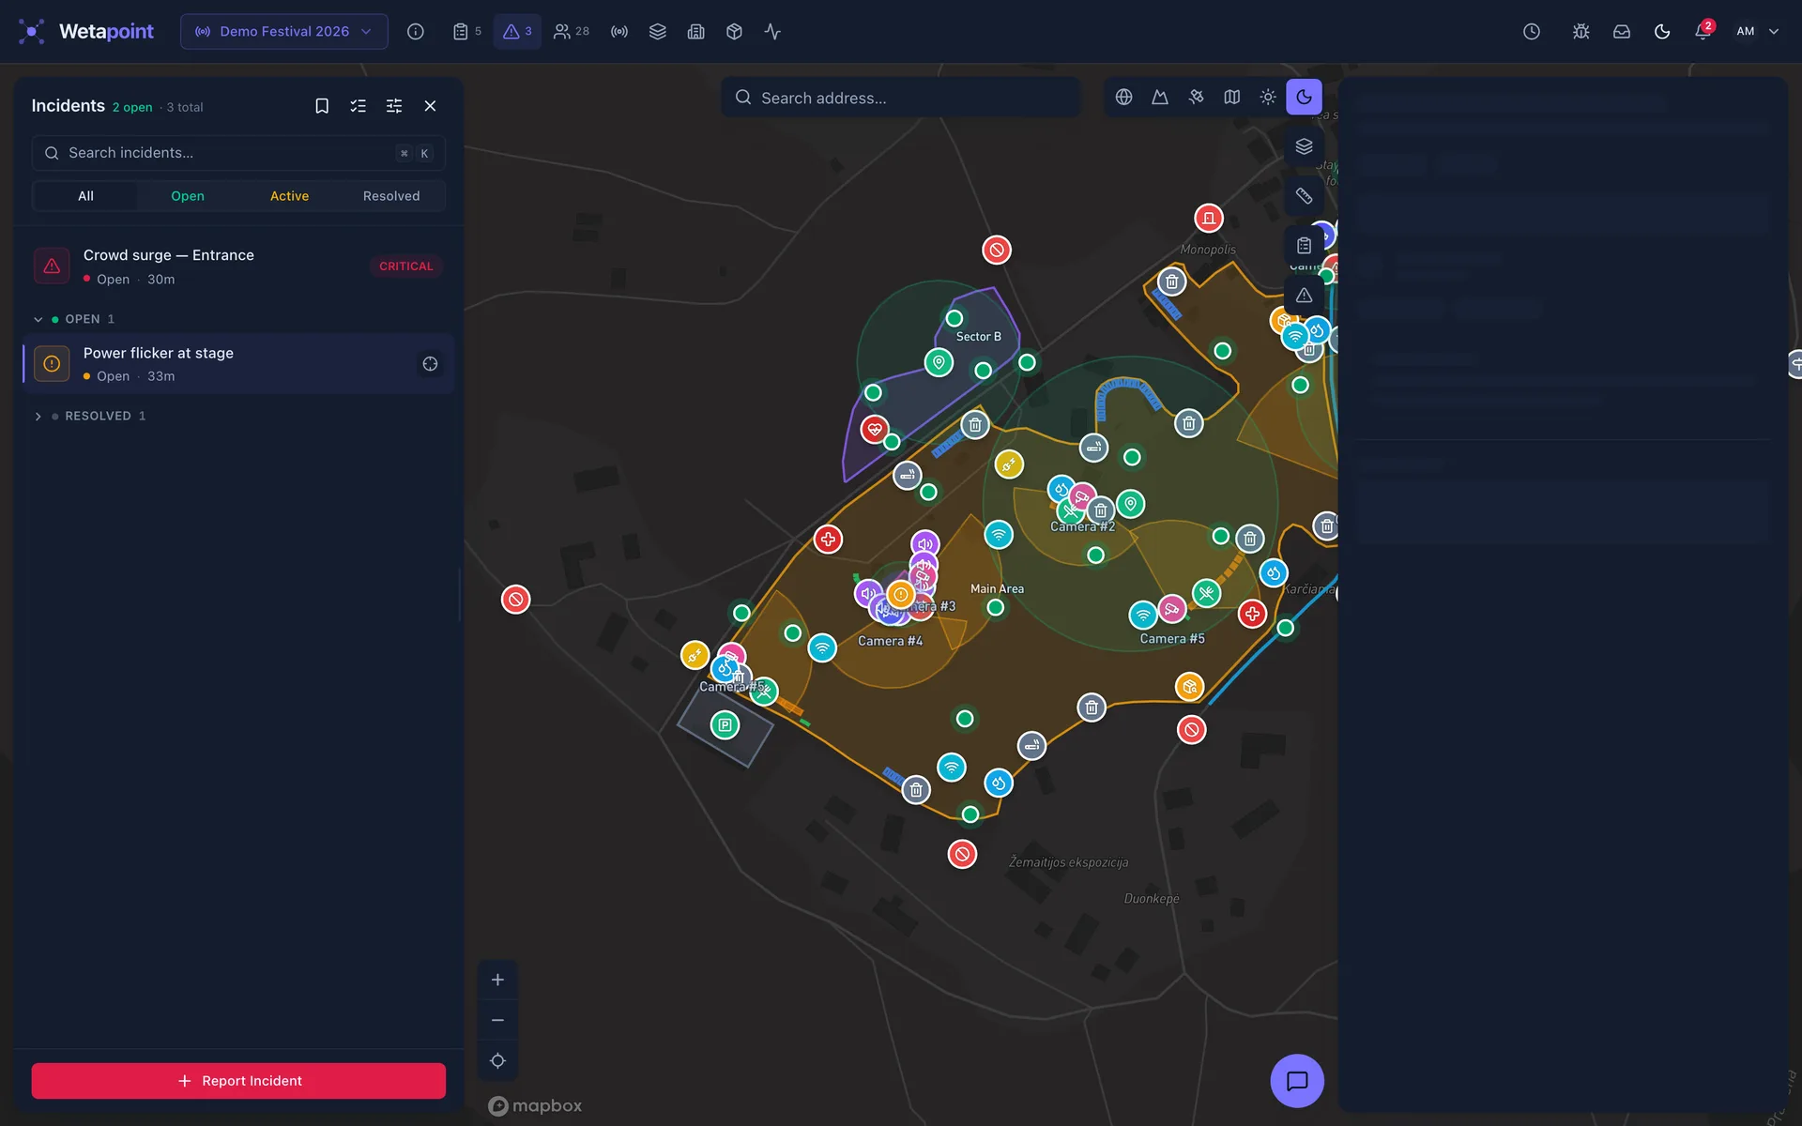
Task: Click the bookmark icon in Incidents panel
Action: (x=322, y=106)
